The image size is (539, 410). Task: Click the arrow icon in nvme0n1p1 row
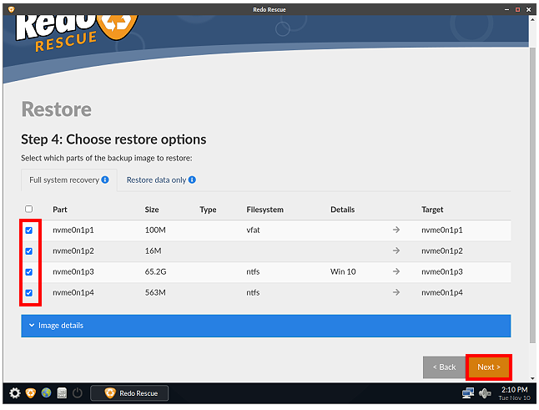pos(396,230)
